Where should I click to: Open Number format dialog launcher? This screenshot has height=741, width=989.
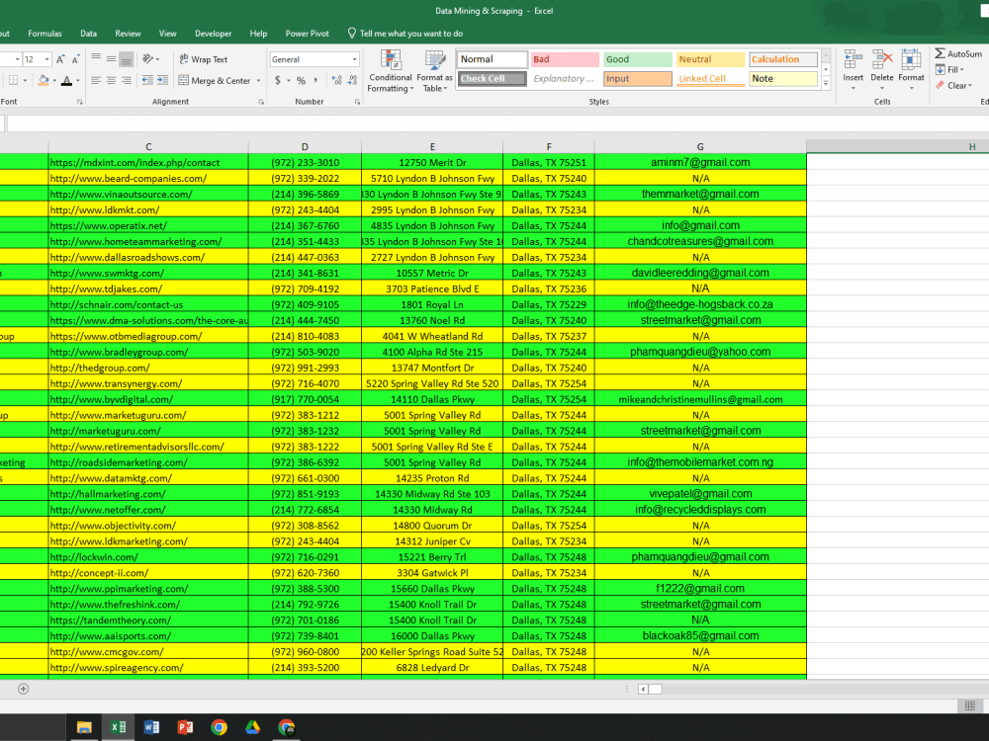[x=357, y=102]
